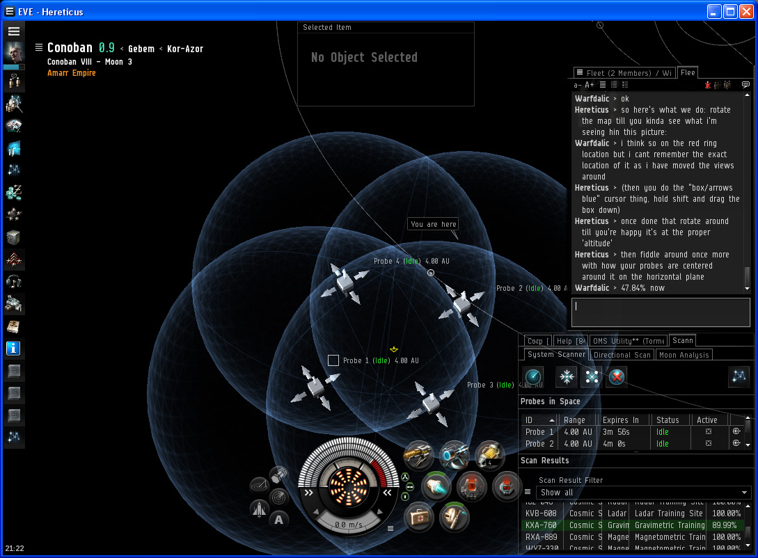Open the headphones icon in sidebar
This screenshot has height=558, width=758.
(13, 282)
